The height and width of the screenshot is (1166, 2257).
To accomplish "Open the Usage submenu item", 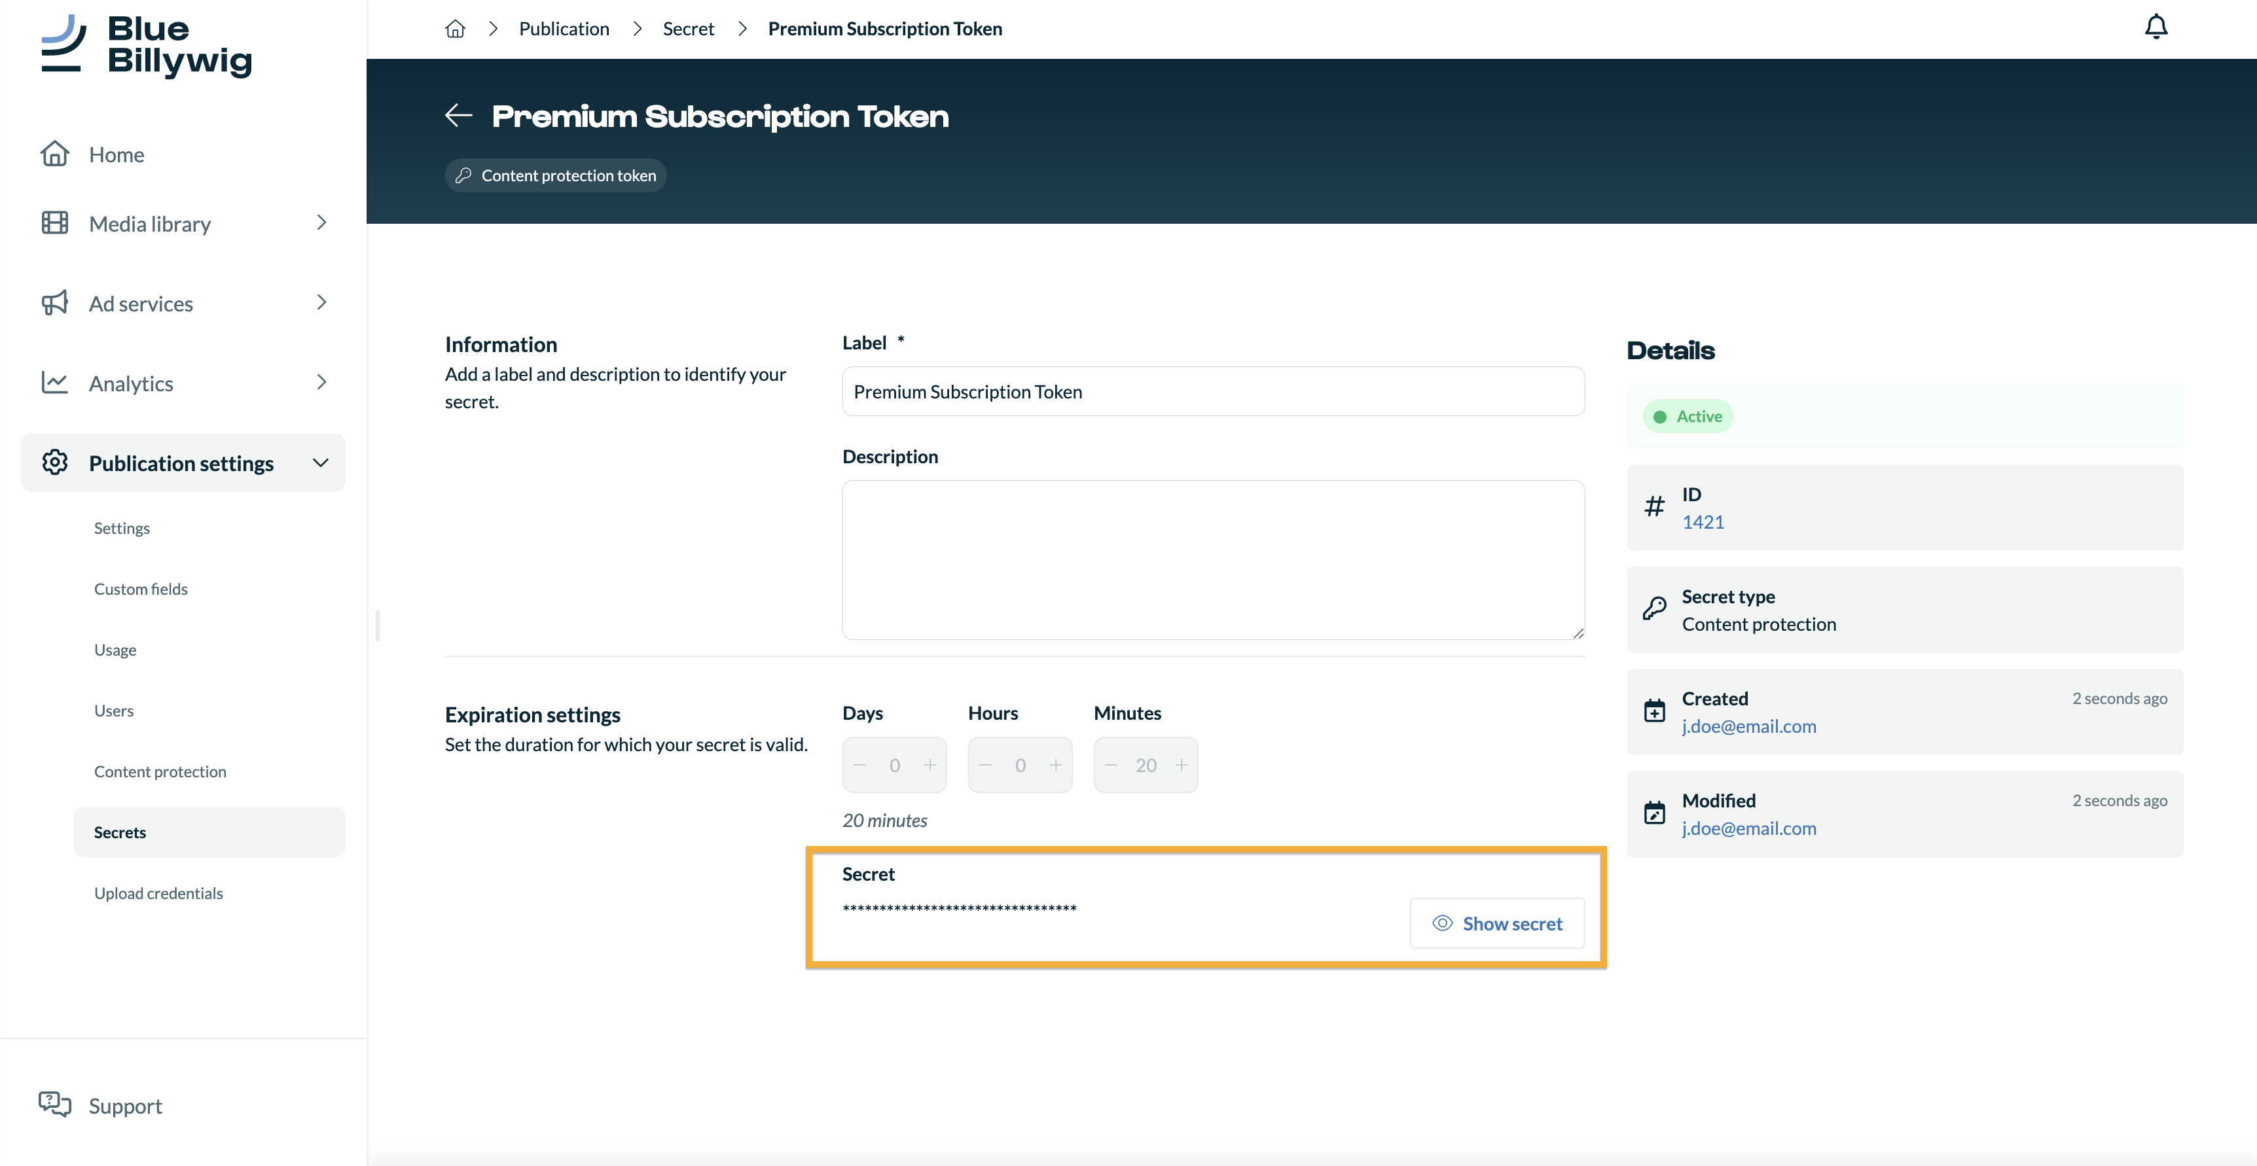I will [x=115, y=650].
